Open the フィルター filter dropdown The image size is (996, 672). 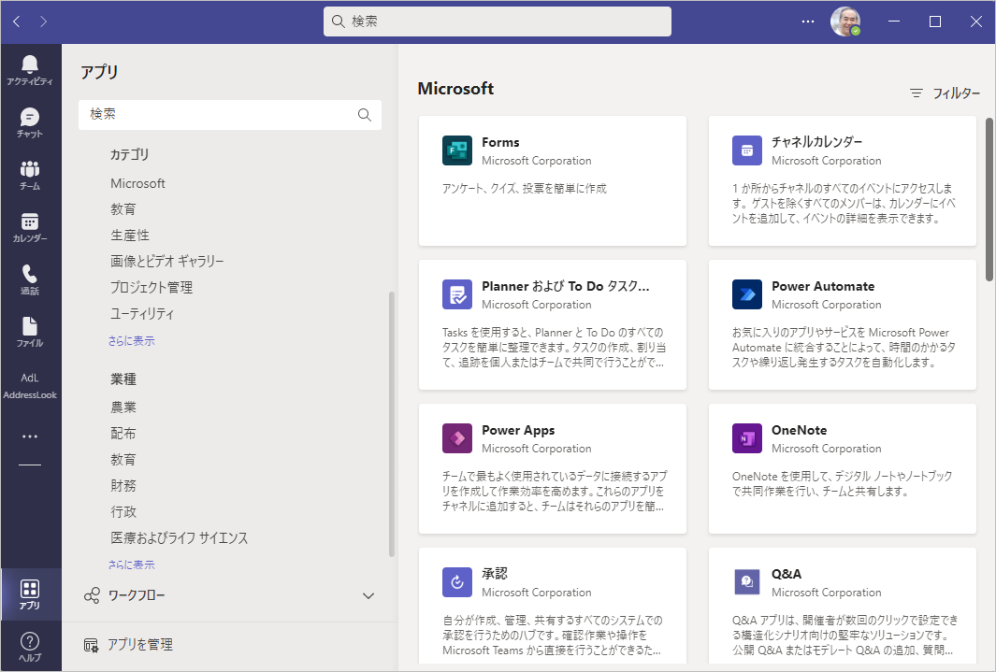tap(945, 93)
